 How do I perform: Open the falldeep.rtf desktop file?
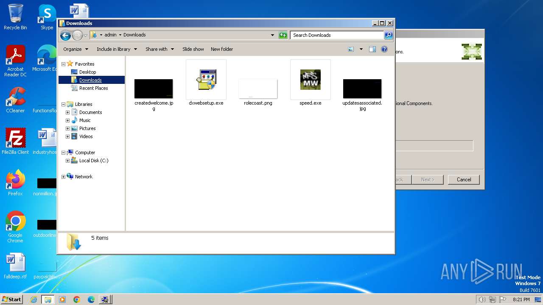pyautogui.click(x=15, y=266)
